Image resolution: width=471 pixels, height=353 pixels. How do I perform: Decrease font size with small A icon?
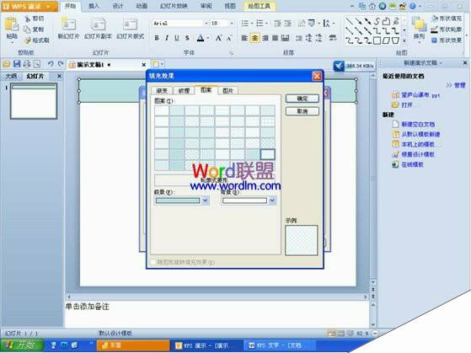229,38
